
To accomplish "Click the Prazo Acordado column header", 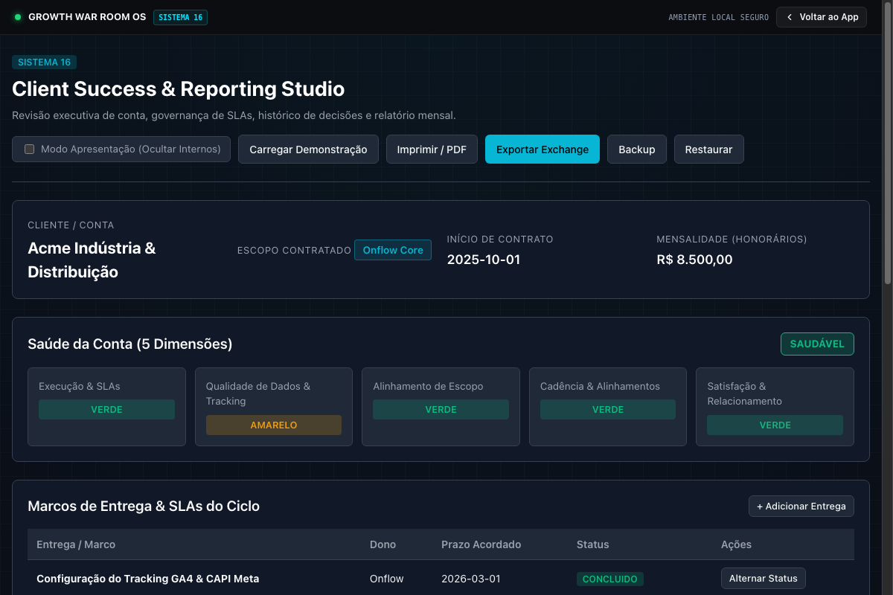I will pyautogui.click(x=481, y=544).
